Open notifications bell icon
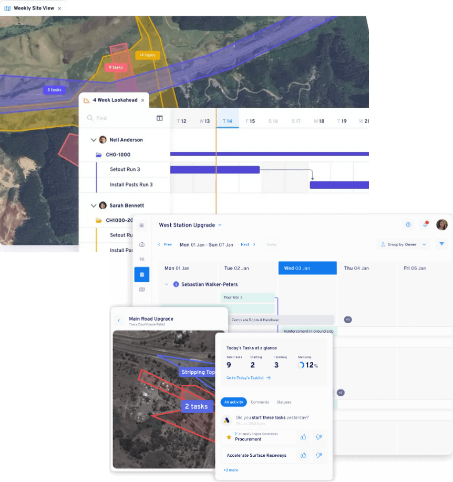 coord(425,225)
